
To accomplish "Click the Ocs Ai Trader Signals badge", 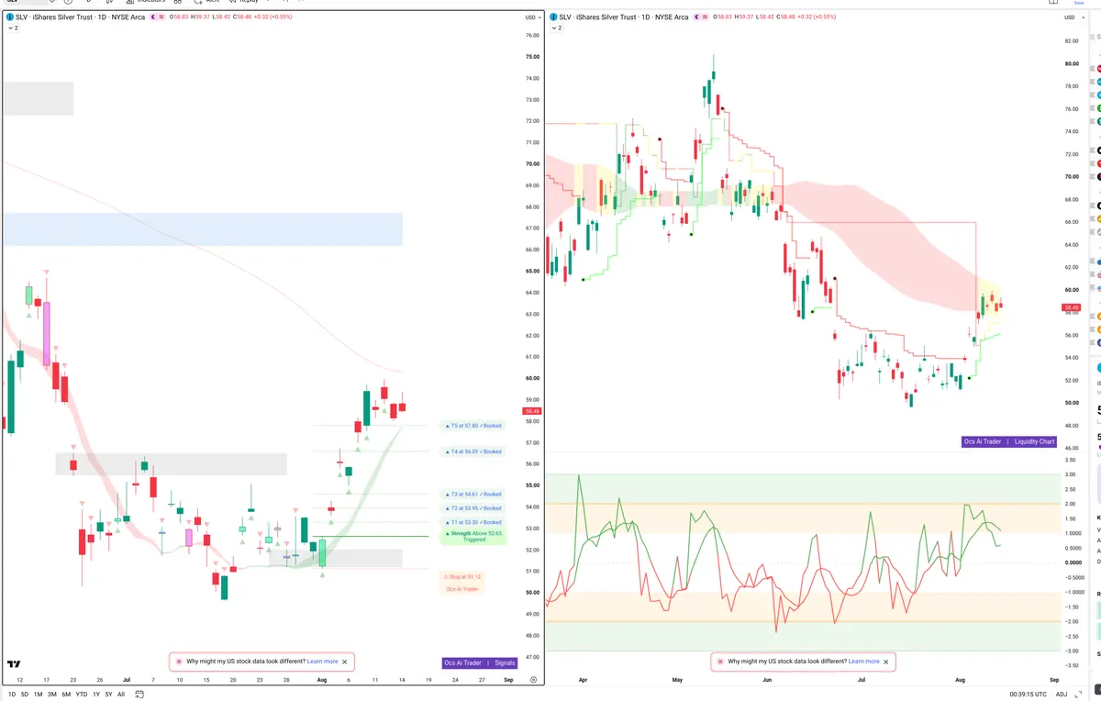I will pyautogui.click(x=479, y=662).
